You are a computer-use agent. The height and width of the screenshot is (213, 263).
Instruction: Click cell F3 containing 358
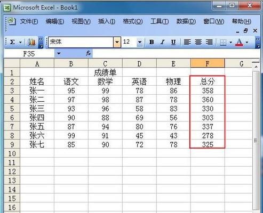(208, 91)
